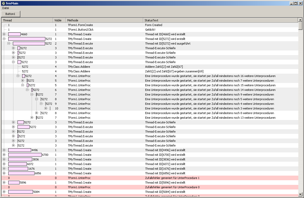The width and height of the screenshot is (304, 198).
Task: Select 'Thread mit ID[6856] wird erstellt' text
Action: pyautogui.click(x=165, y=173)
